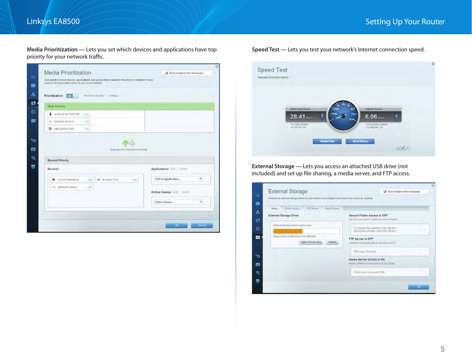
Task: Open Wireless icon in External Storage sidebar
Action: click(258, 273)
